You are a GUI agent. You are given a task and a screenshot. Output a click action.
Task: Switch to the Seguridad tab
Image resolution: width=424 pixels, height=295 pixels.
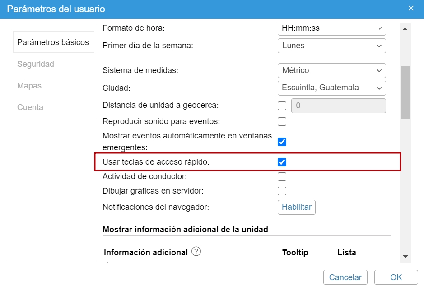[x=36, y=64]
